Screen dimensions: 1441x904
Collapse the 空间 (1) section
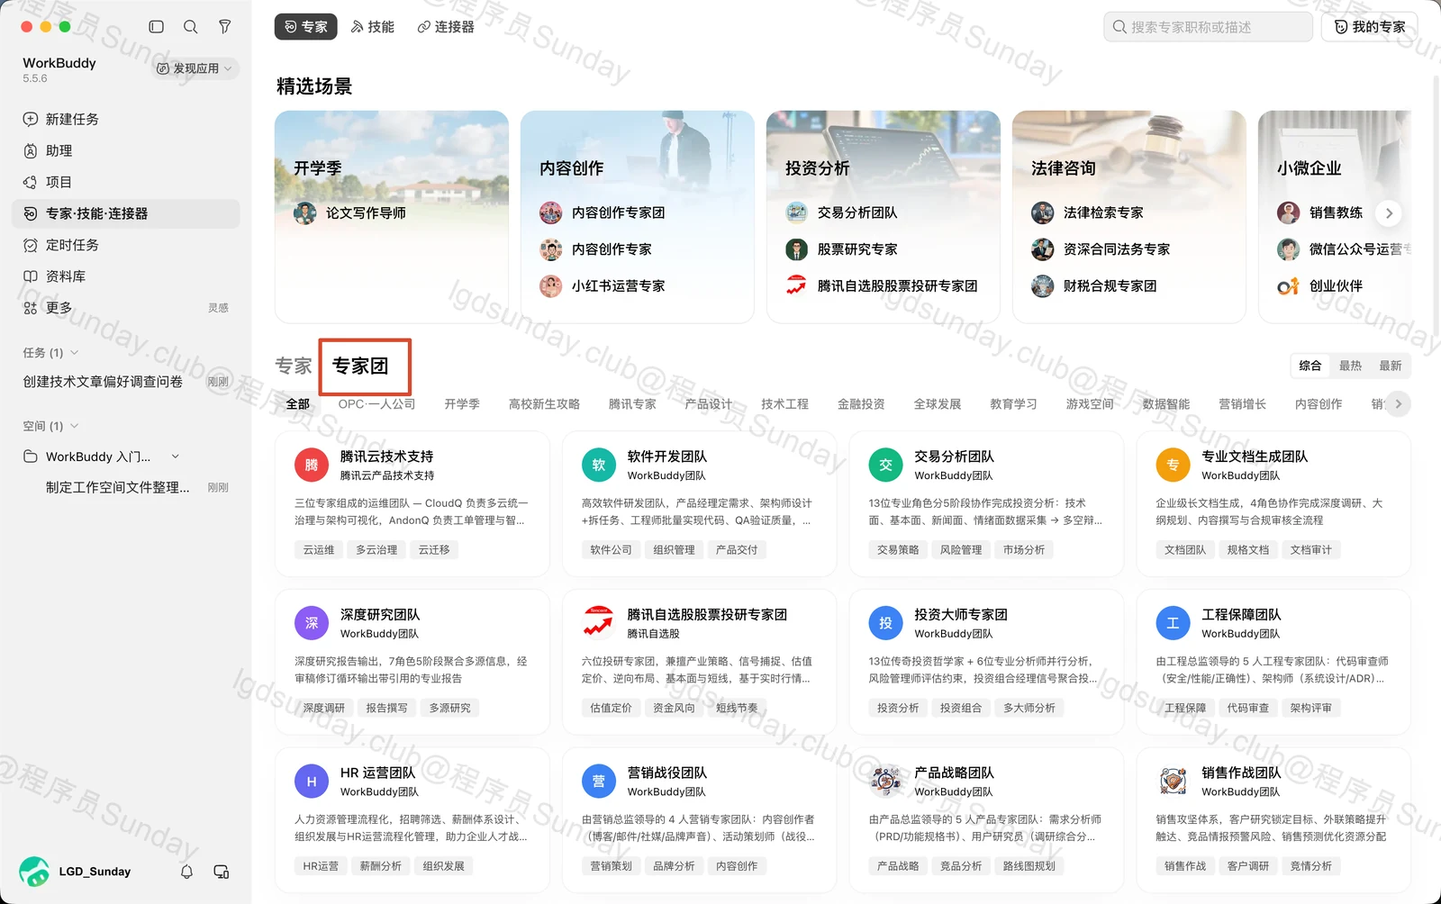pyautogui.click(x=74, y=426)
